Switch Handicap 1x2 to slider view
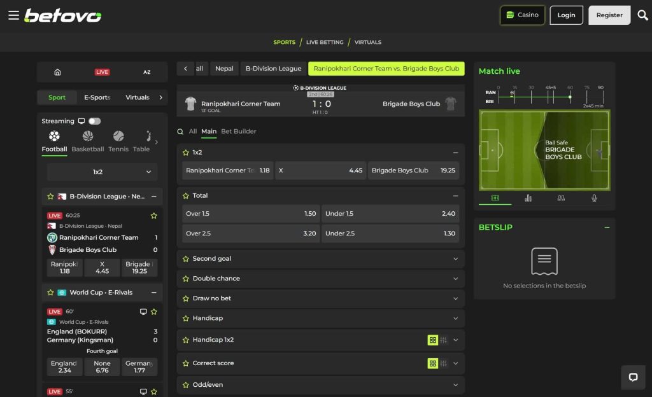The height and width of the screenshot is (397, 652). [x=444, y=340]
